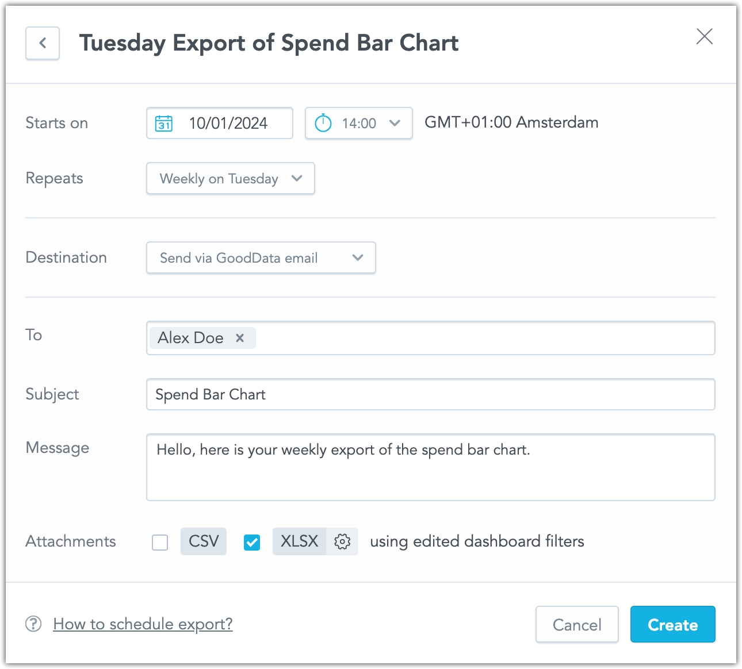Click the clock icon in time picker
Viewport: 742px width, 669px height.
click(323, 123)
